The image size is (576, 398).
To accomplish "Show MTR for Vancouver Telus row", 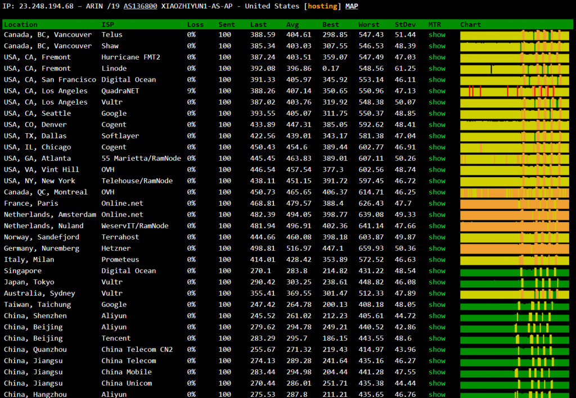I will (436, 35).
